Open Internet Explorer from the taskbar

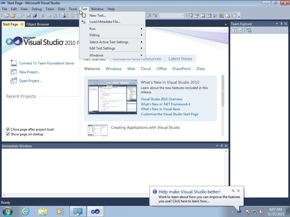tap(25, 211)
